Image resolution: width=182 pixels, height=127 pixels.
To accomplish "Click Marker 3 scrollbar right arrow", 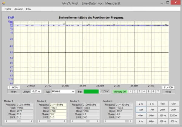I will click(x=98, y=121).
